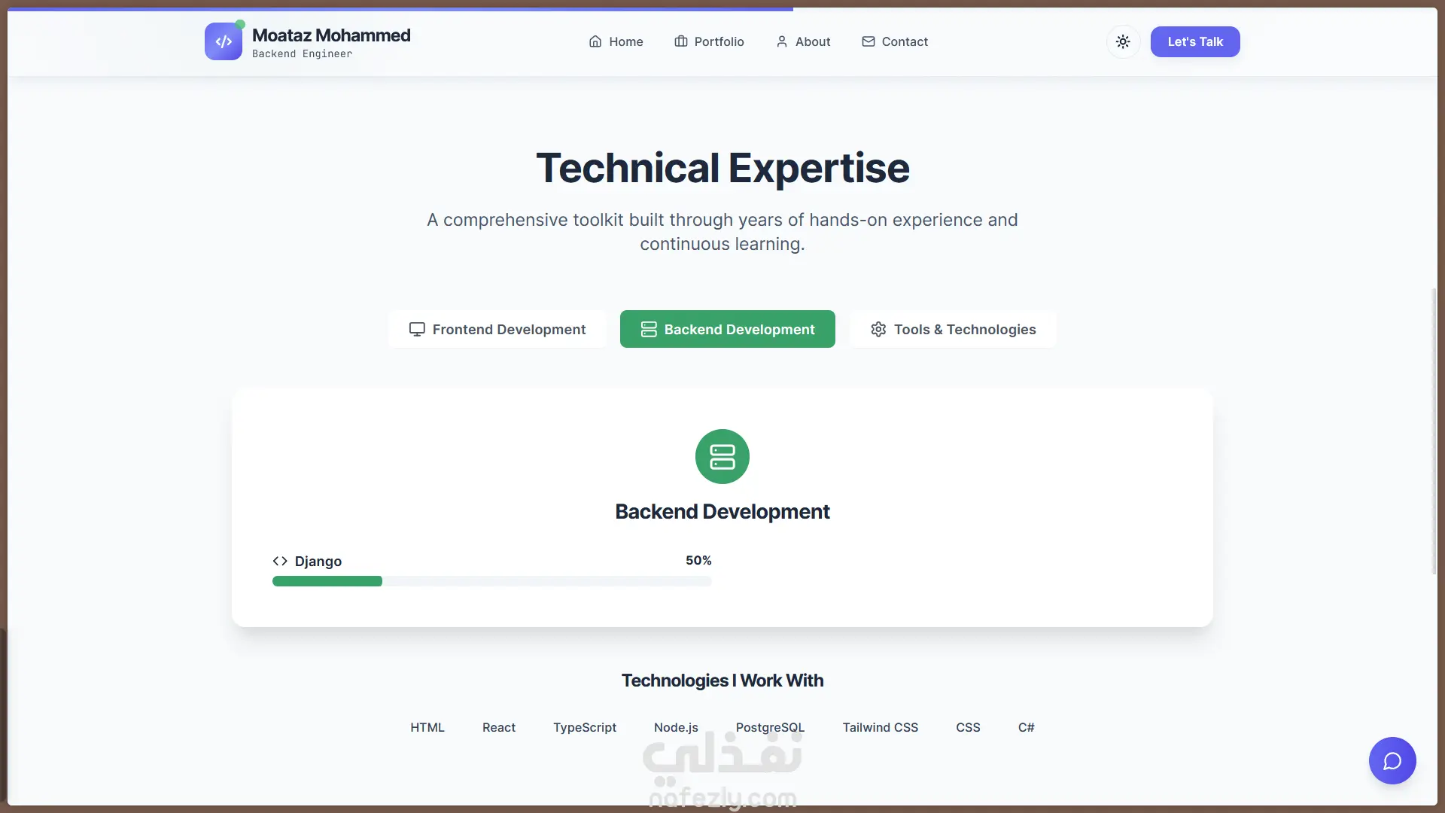
Task: Toggle the light/dark theme sun icon
Action: (1122, 41)
